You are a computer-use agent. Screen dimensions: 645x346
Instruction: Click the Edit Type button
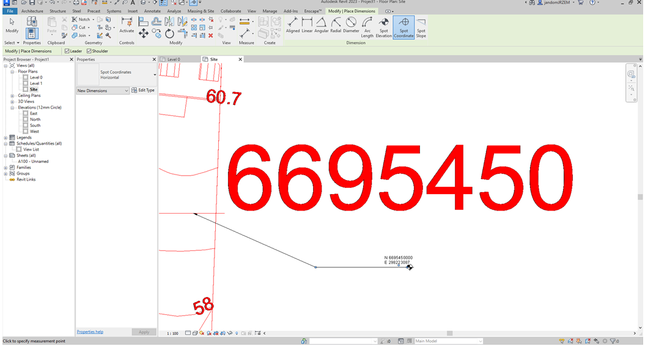click(x=143, y=90)
